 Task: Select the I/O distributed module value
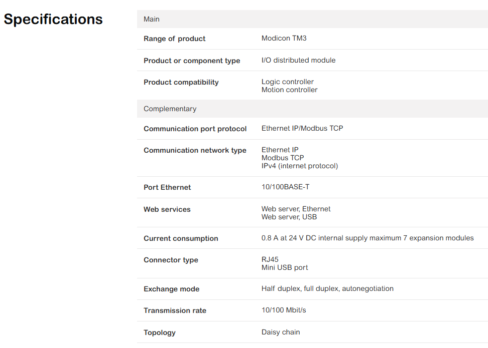pos(298,60)
